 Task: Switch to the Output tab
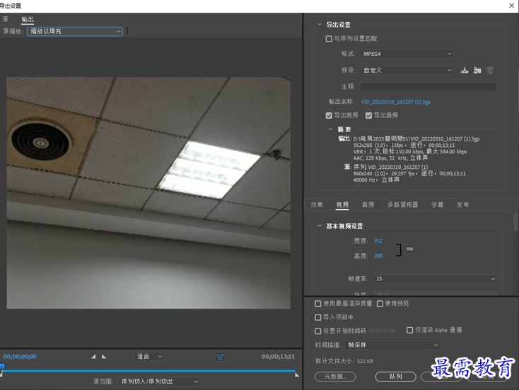28,19
